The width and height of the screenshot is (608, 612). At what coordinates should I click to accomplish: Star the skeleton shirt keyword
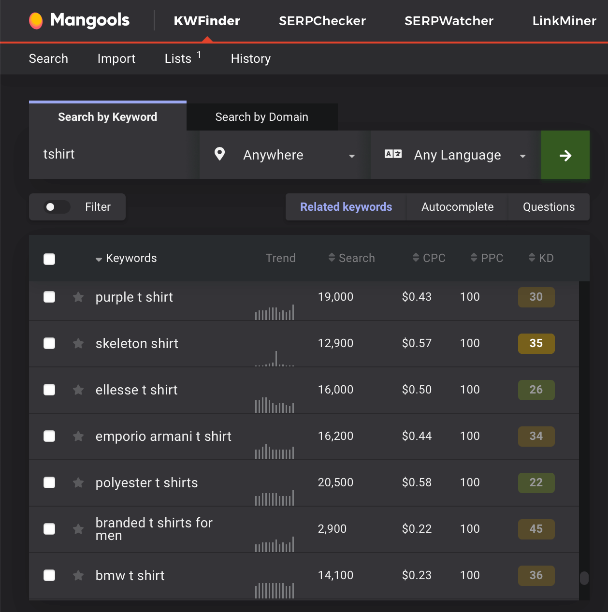pos(78,343)
